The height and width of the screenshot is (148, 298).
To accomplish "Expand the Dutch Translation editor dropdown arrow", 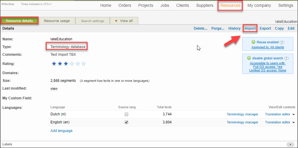I will coord(294,114).
